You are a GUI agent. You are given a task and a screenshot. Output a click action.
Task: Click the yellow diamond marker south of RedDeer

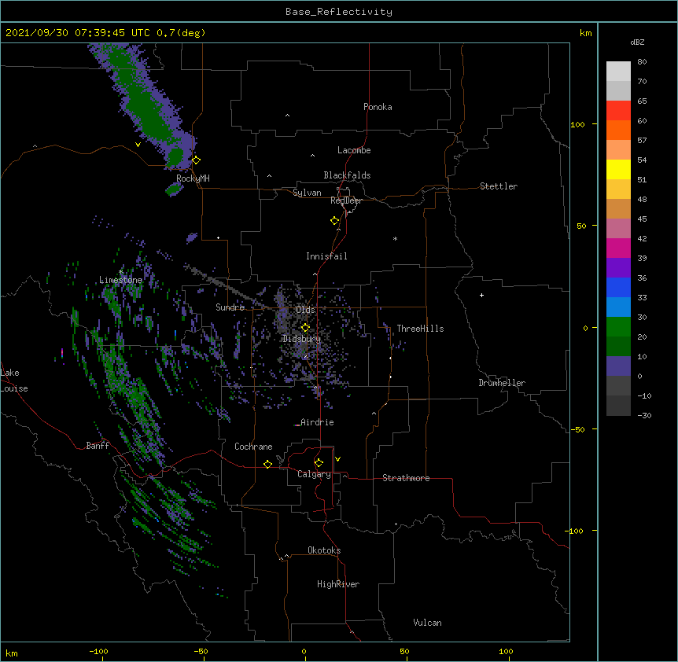point(335,221)
